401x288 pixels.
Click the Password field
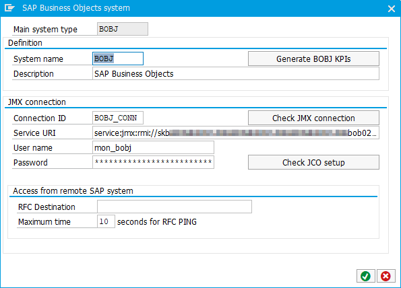tap(153, 162)
